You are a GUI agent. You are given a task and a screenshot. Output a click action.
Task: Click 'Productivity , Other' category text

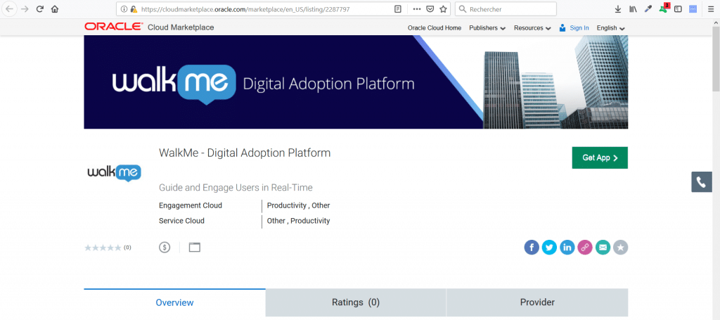pyautogui.click(x=298, y=205)
